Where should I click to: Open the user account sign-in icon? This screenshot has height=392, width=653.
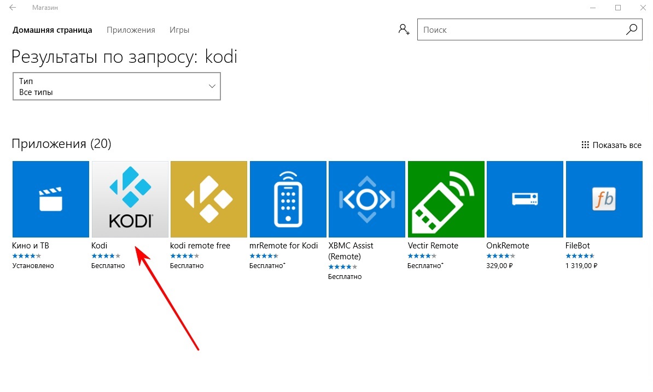pos(404,29)
